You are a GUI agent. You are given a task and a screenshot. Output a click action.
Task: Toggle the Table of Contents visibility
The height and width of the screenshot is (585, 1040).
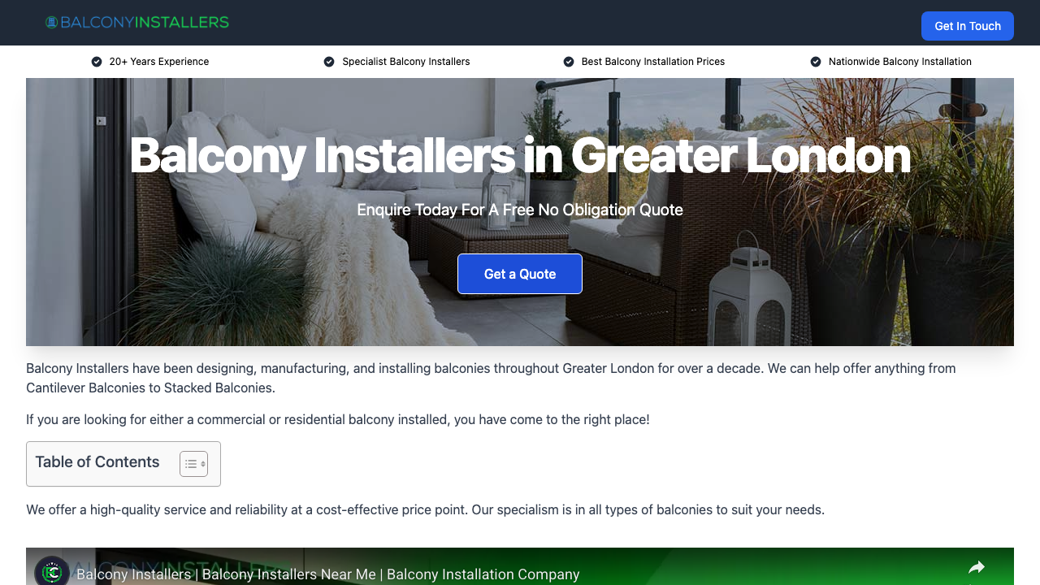point(193,463)
